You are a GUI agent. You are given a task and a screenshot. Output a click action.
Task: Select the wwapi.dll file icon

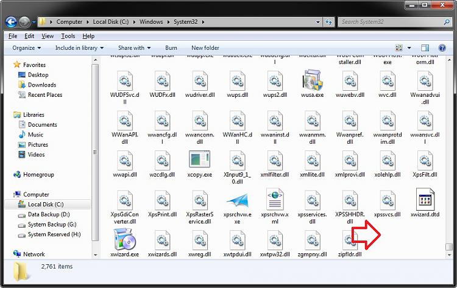tap(125, 160)
